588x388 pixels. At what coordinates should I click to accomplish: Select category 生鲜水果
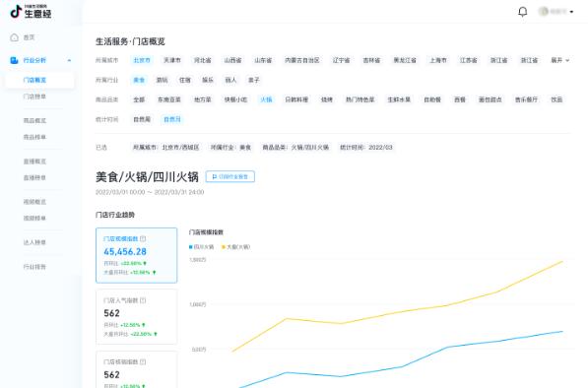point(399,99)
